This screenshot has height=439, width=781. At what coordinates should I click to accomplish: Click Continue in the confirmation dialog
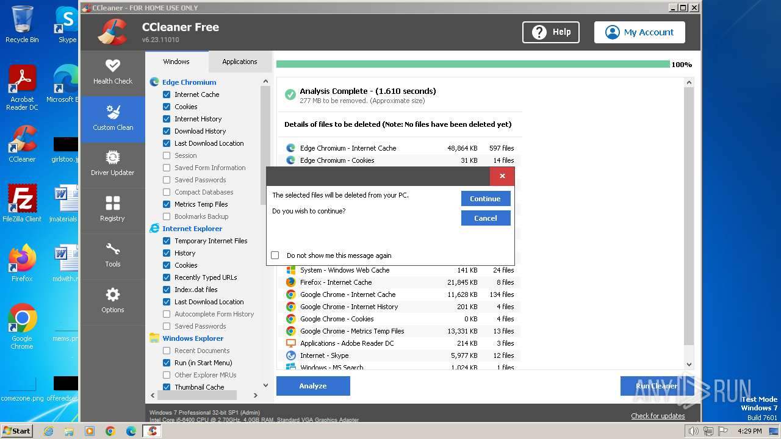[x=486, y=199]
